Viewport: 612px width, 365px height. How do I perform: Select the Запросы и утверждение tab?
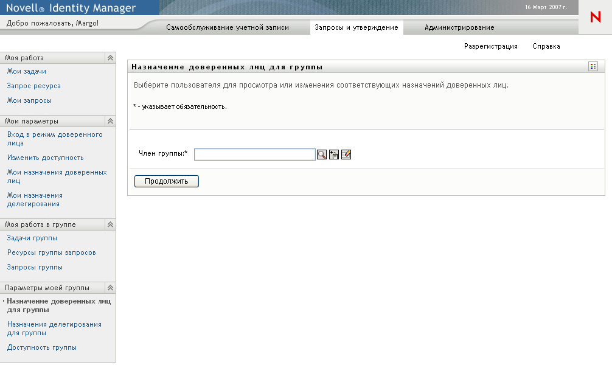[356, 27]
